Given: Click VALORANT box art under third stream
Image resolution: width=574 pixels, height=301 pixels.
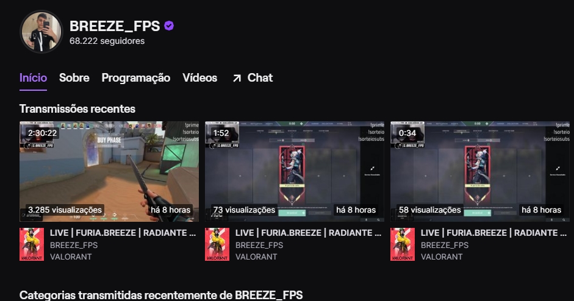Looking at the screenshot, I should [x=403, y=244].
